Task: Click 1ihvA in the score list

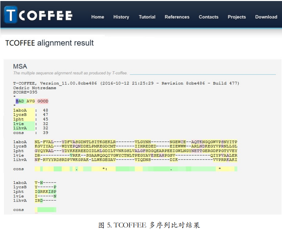Action: [x=20, y=128]
